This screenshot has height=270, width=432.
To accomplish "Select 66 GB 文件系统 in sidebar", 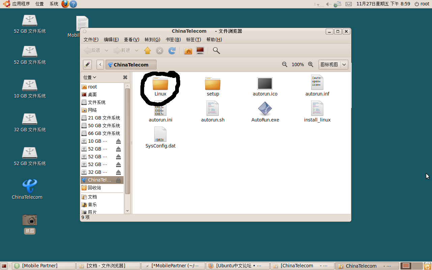I will 102,133.
